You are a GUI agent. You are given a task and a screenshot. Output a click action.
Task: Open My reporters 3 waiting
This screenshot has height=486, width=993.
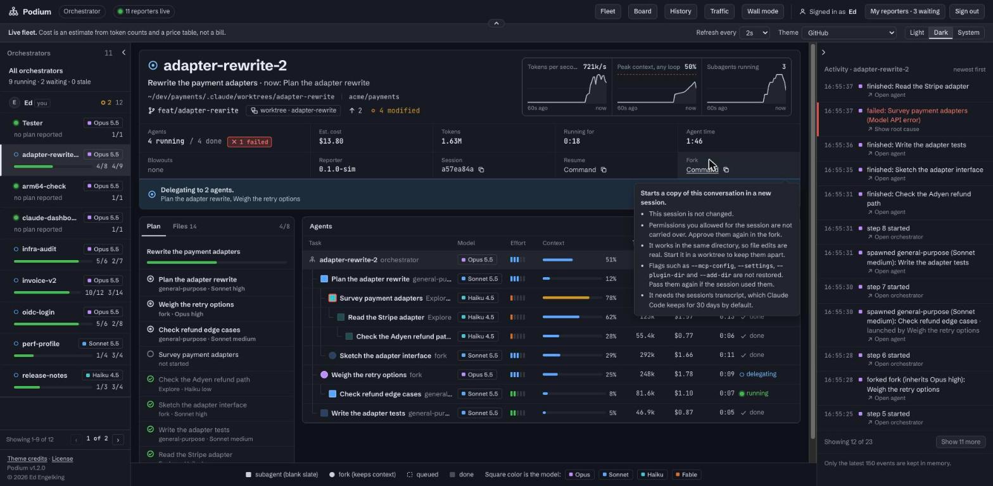(x=905, y=11)
